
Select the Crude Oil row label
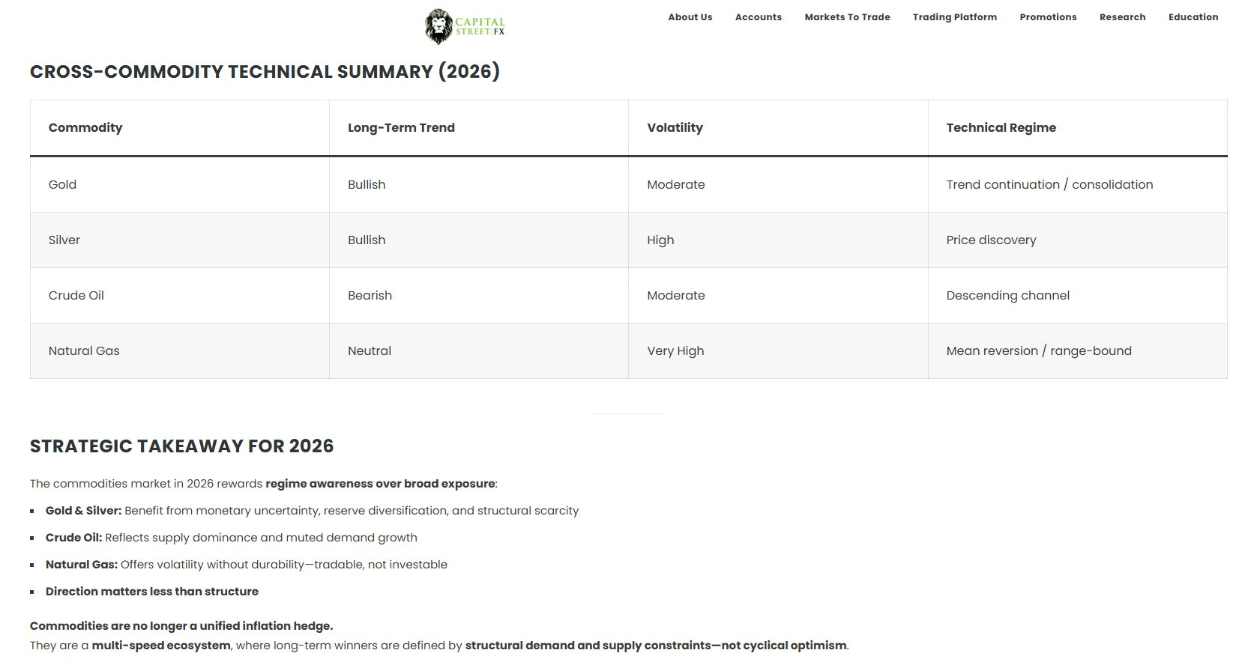(76, 295)
